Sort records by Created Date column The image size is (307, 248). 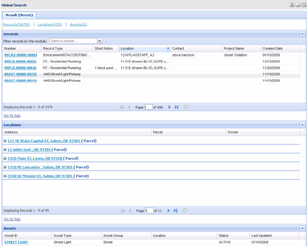pos(273,49)
